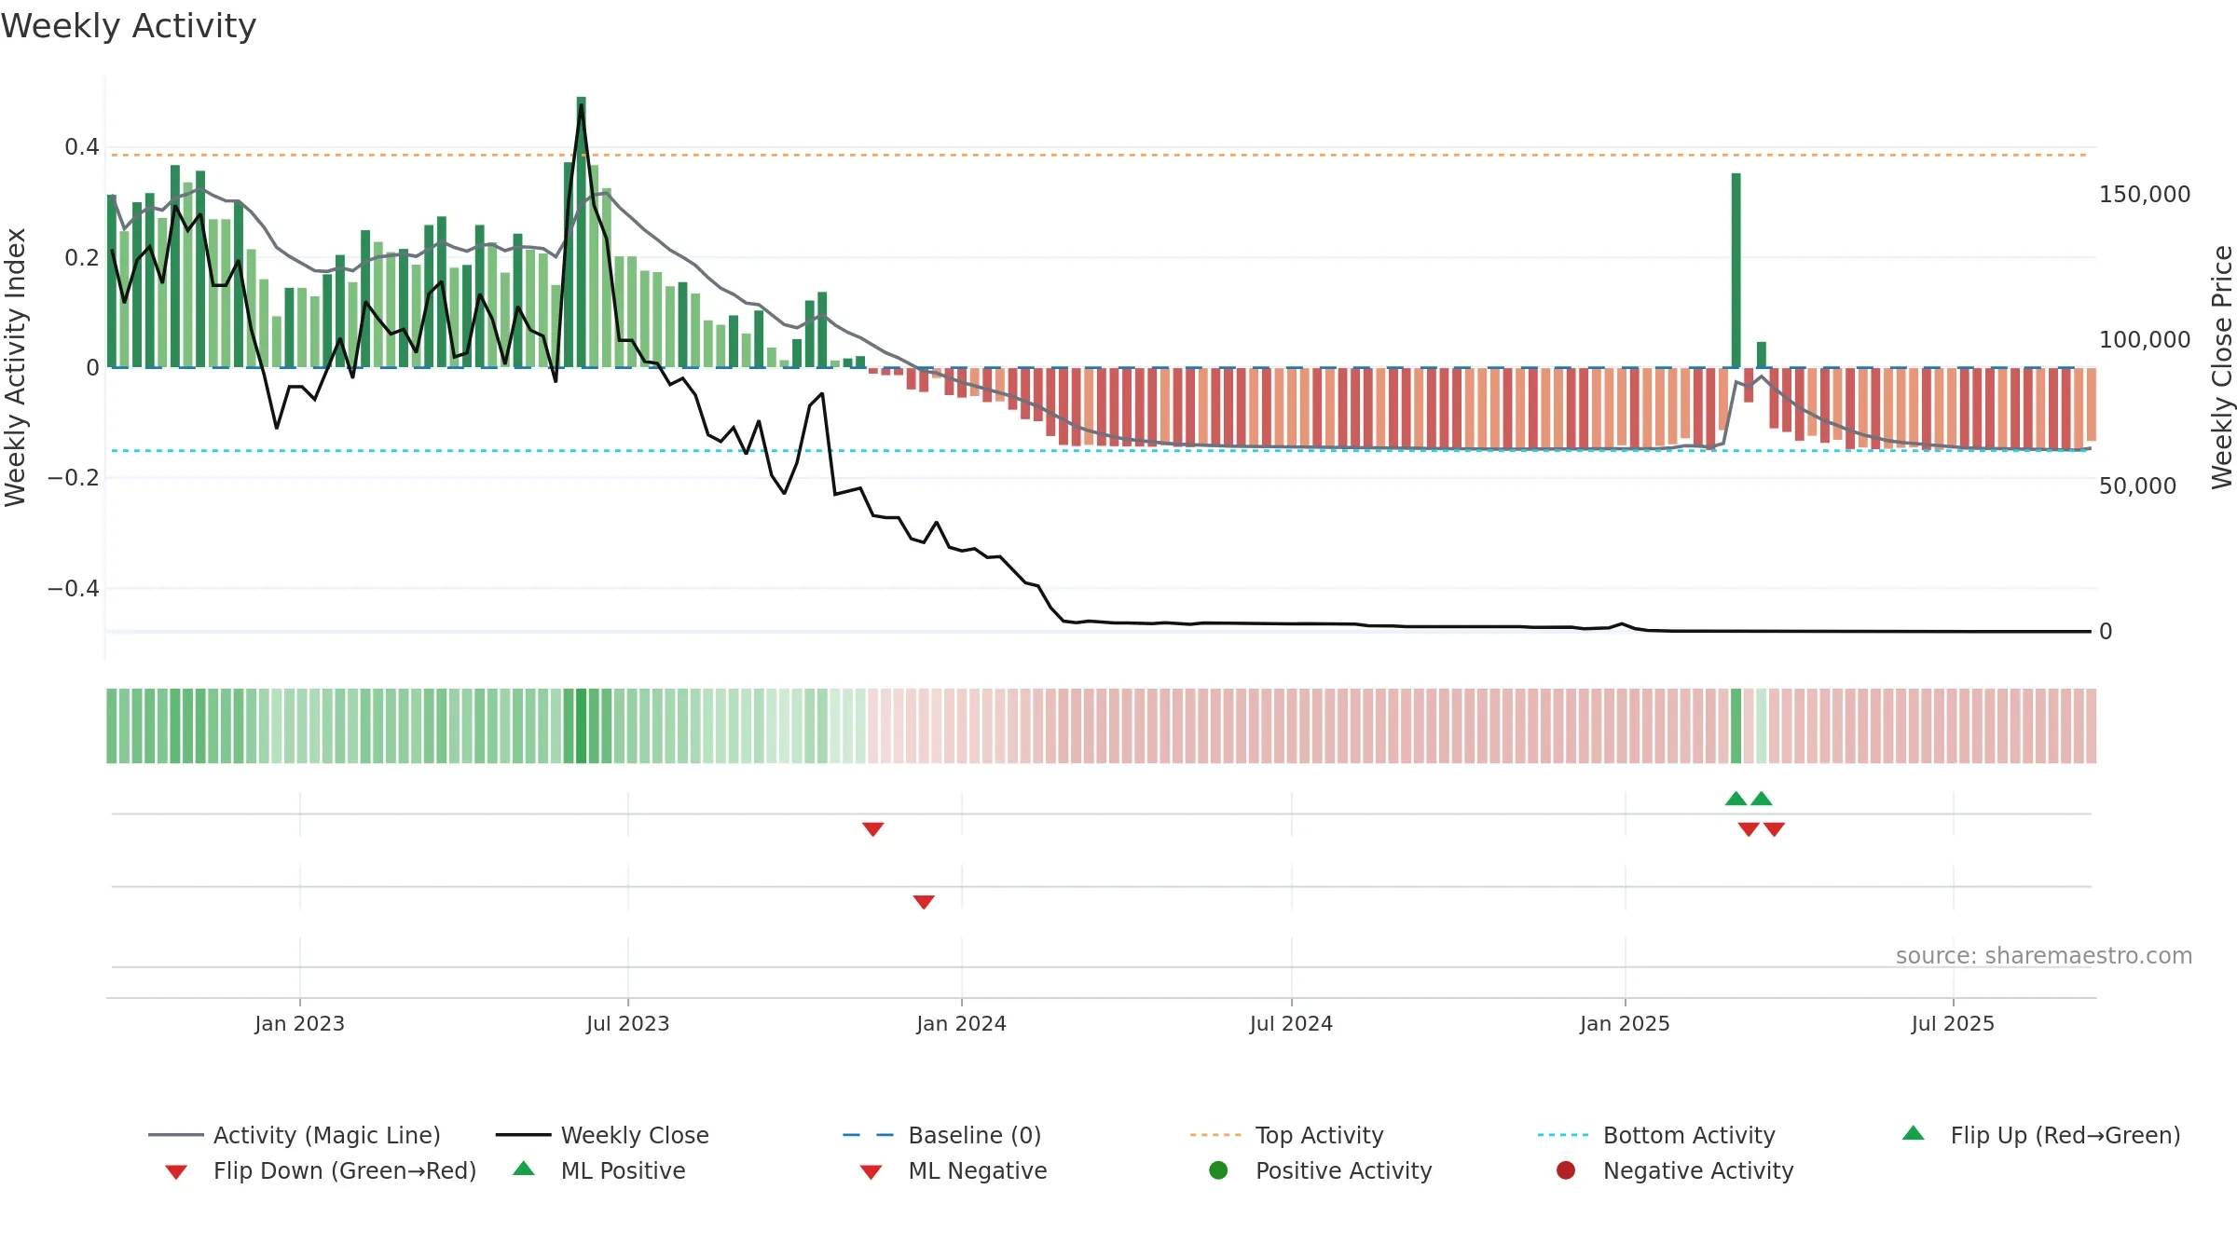Screen dimensions: 2237x1258
Task: Toggle the ML Positive legend entry
Action: coord(598,1170)
